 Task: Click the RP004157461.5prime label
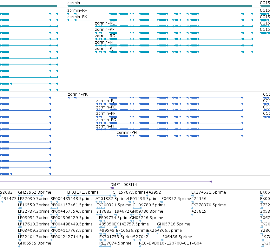point(71,205)
